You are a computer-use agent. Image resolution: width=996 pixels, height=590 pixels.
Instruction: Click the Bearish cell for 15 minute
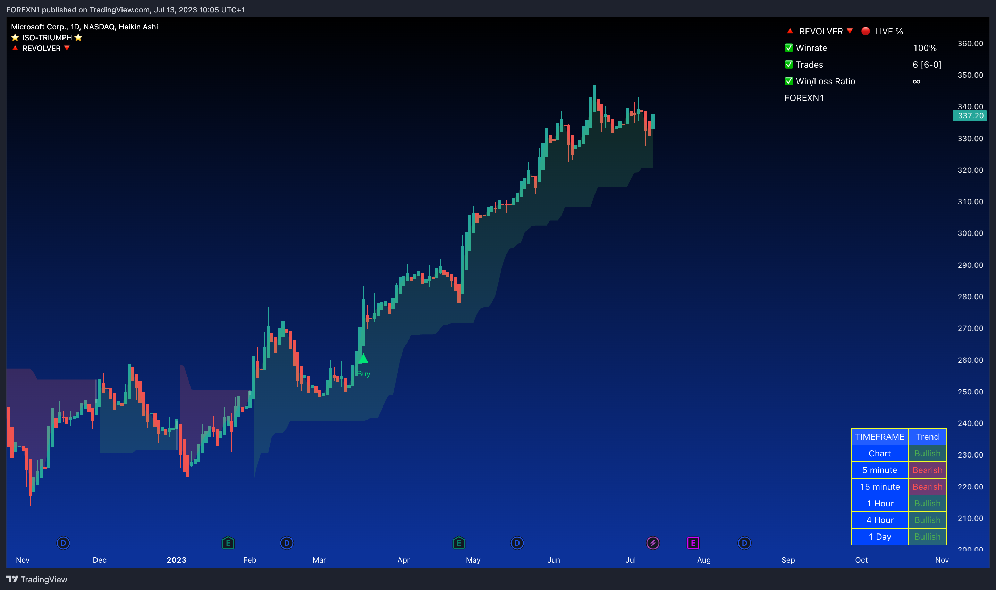point(927,487)
